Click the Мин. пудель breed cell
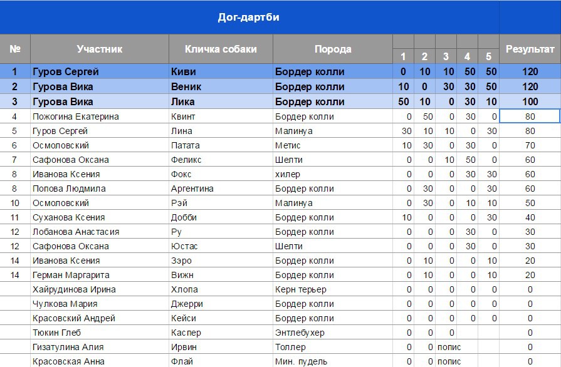 pos(333,361)
